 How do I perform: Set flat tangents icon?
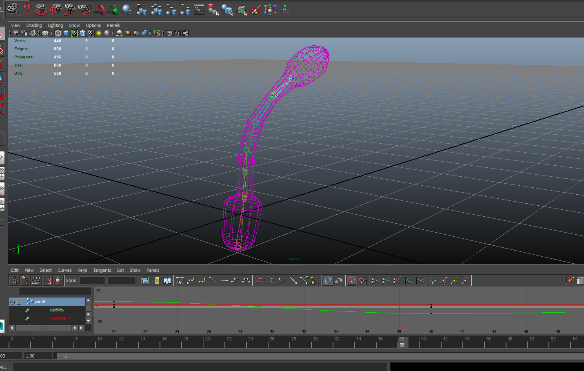pyautogui.click(x=224, y=280)
